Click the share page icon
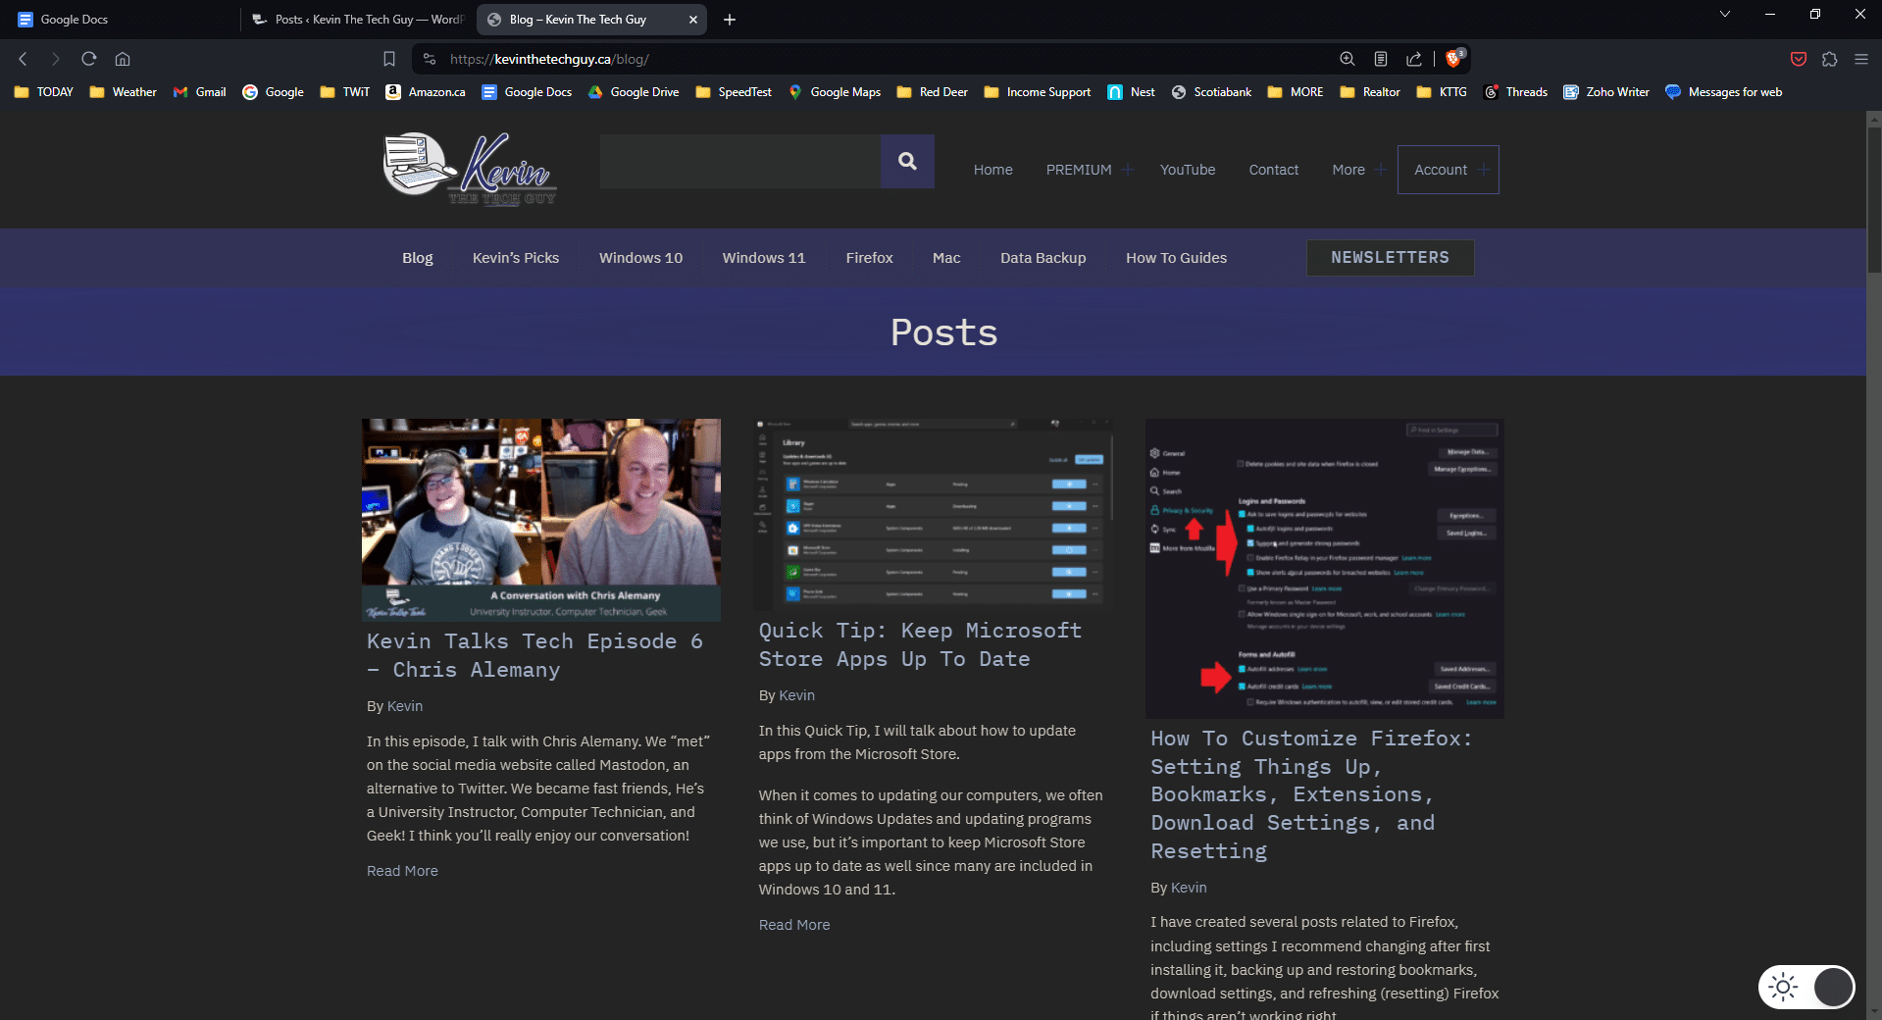Screen dimensions: 1882x1020 click(1414, 59)
